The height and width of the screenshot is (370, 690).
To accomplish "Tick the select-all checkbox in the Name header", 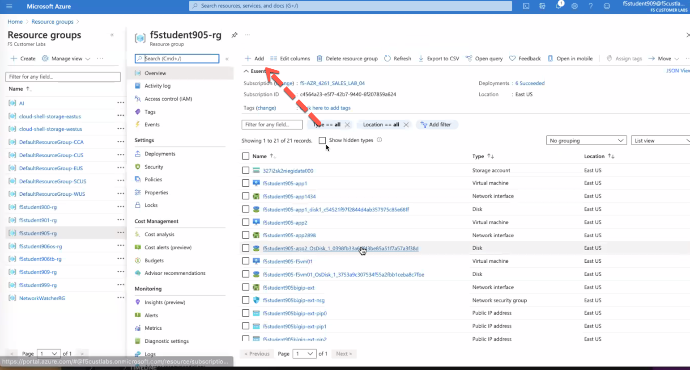I will click(x=246, y=156).
